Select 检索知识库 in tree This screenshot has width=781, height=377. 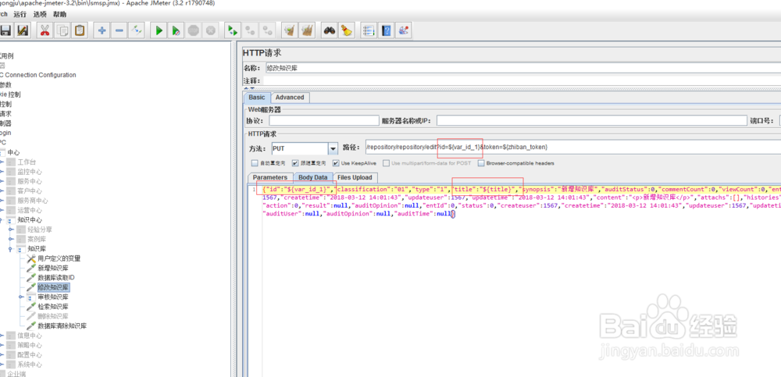click(x=53, y=306)
